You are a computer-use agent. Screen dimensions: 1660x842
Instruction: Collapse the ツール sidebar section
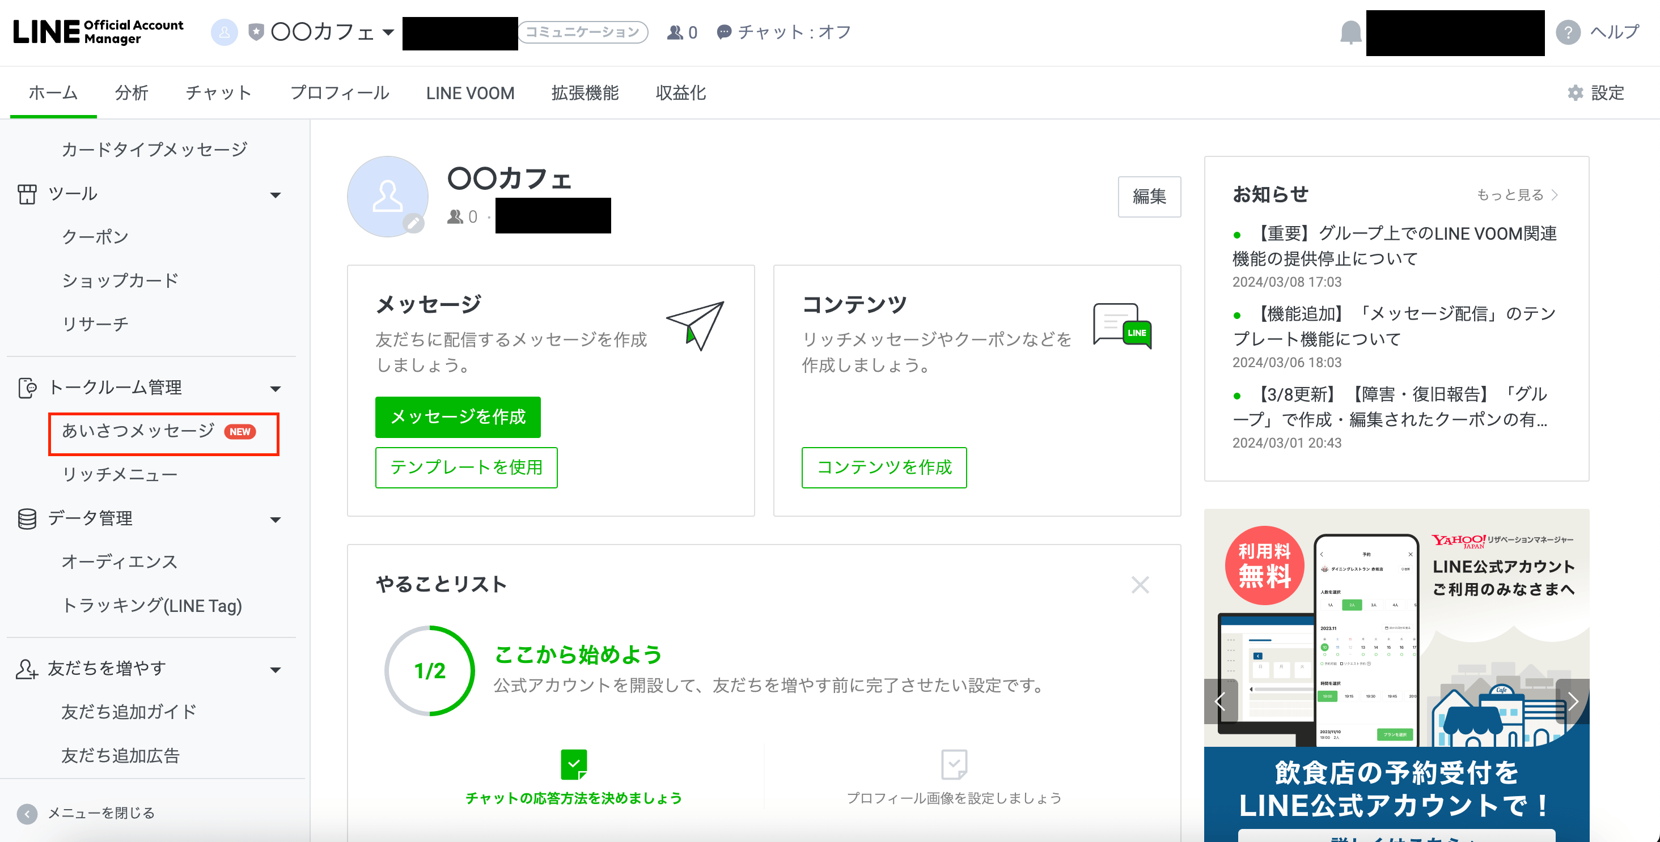[x=275, y=194]
